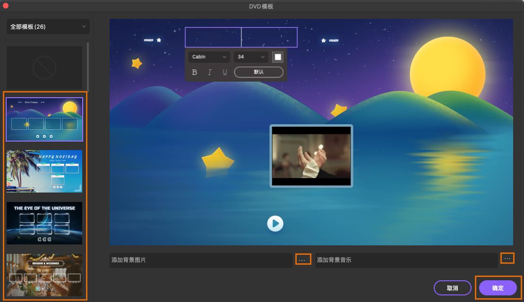Select the Nice Dream night template

(x=44, y=119)
